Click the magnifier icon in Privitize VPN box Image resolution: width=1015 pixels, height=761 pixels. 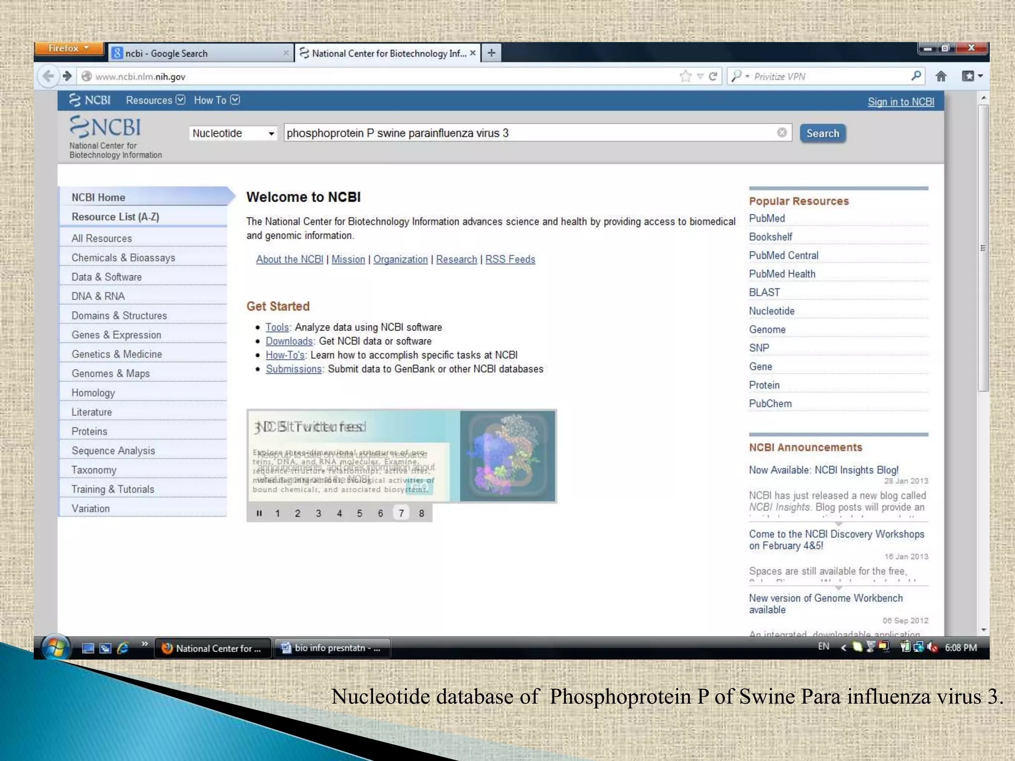tap(916, 76)
